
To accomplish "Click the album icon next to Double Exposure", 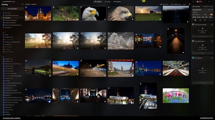I will pos(4,105).
